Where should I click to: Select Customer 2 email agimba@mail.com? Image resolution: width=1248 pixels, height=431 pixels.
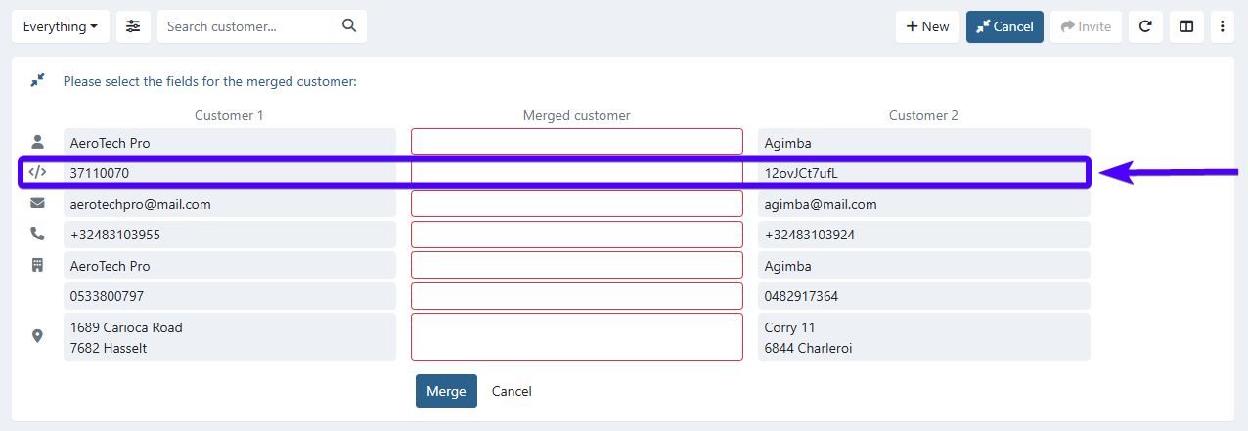[923, 204]
